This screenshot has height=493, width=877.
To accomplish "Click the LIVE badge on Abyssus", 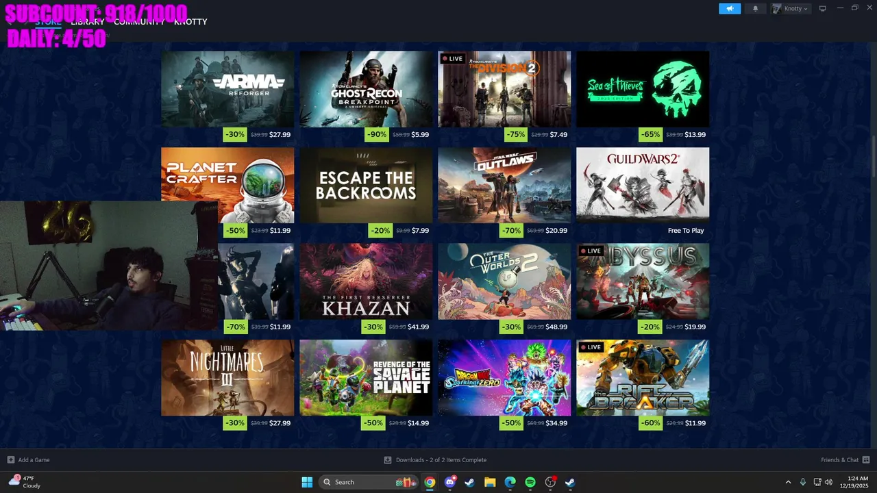I will click(x=591, y=251).
